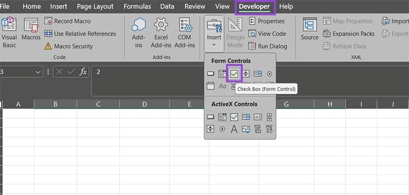Viewport: 409px width, 195px height.
Task: Switch to the Page Layout tab
Action: click(x=95, y=7)
